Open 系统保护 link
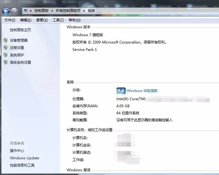 (17, 55)
